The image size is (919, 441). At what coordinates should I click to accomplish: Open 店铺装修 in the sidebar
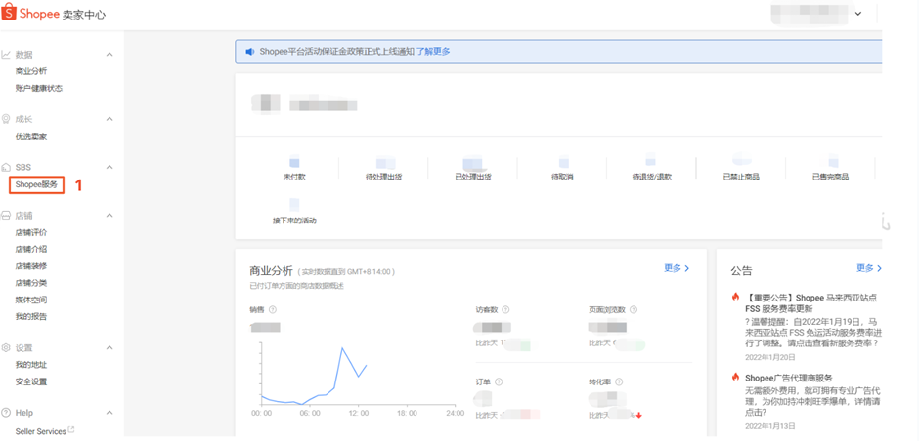click(31, 266)
